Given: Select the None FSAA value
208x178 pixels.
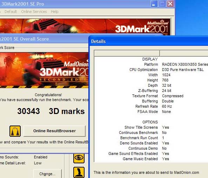Looking at the screenshot, I should click(166, 112).
